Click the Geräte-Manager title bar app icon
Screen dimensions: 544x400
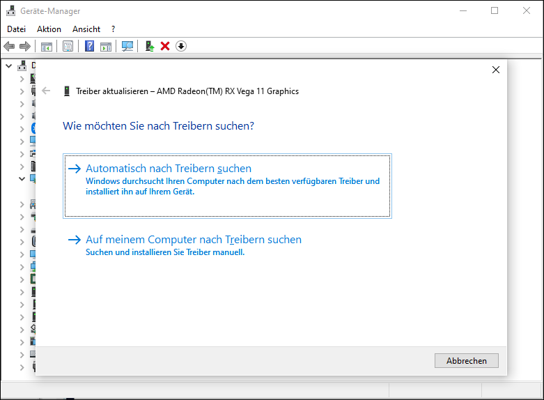[10, 10]
